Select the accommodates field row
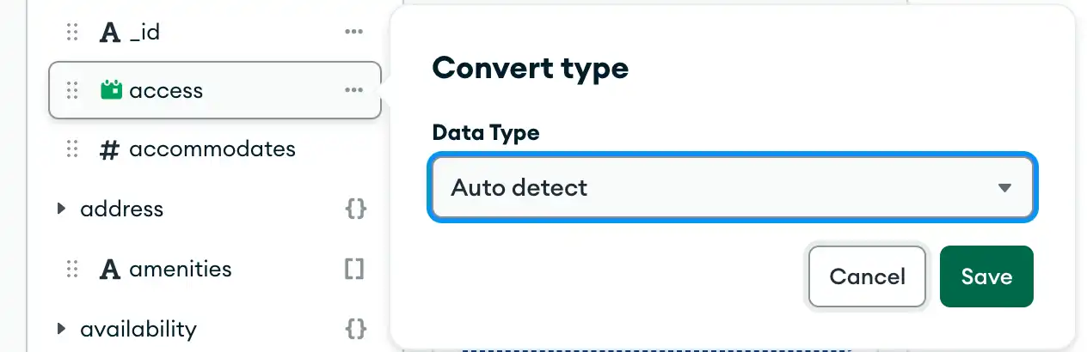This screenshot has height=352, width=1087. [212, 149]
